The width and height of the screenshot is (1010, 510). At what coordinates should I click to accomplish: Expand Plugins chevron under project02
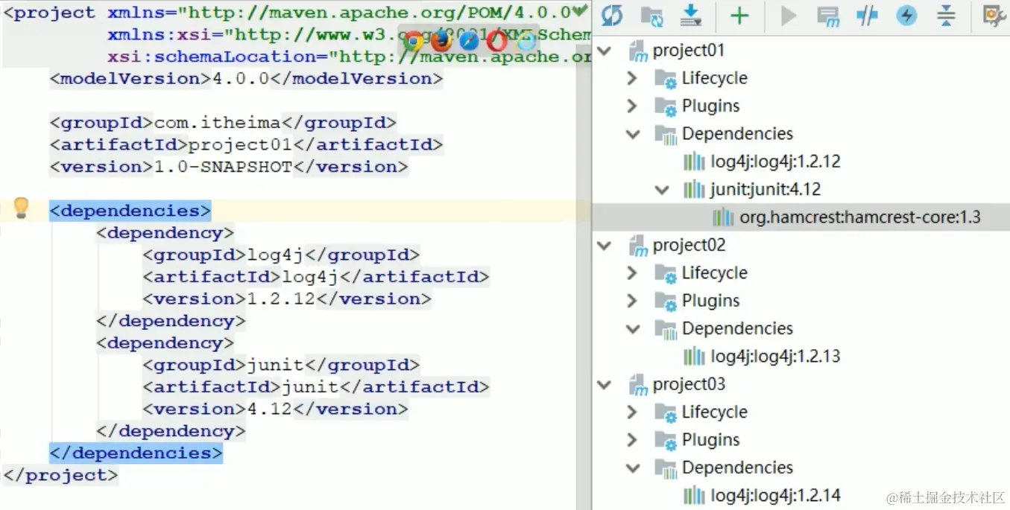[x=632, y=301]
